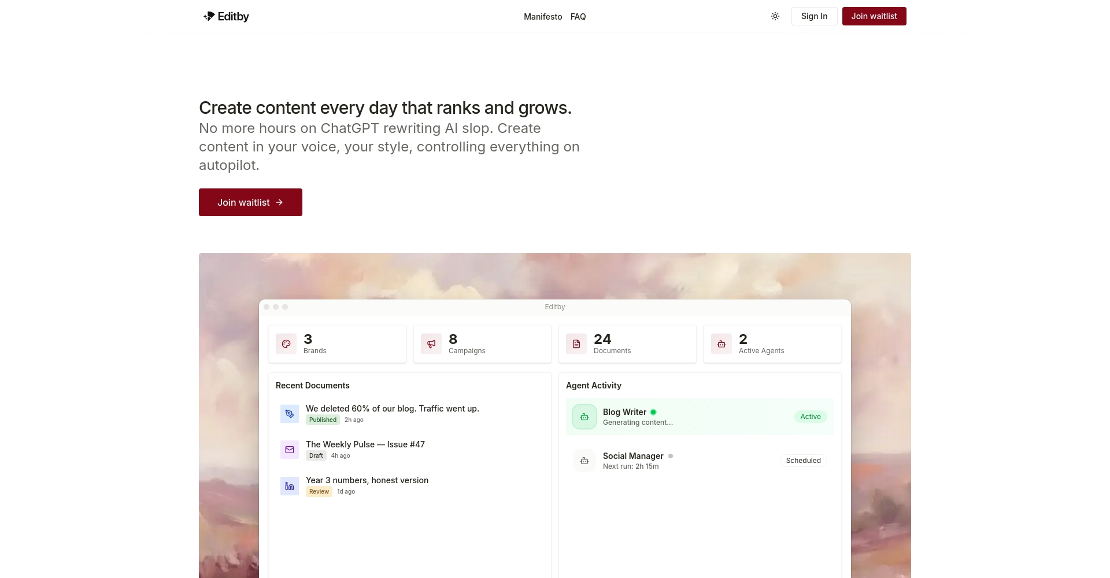Open the Manifesto page
Image resolution: width=1110 pixels, height=578 pixels.
point(542,17)
